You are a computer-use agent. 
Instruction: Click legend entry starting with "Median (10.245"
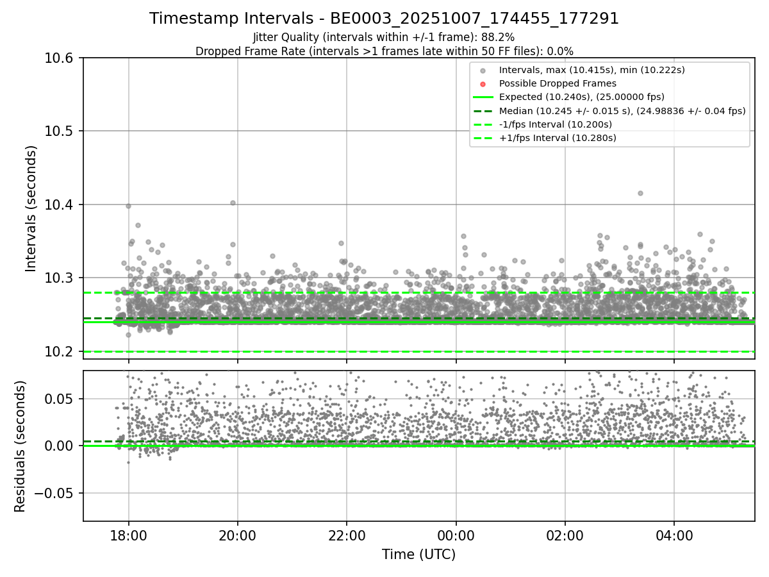point(622,111)
